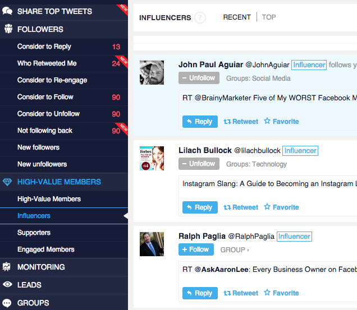Open New followers list
This screenshot has height=310, width=357.
(64, 147)
